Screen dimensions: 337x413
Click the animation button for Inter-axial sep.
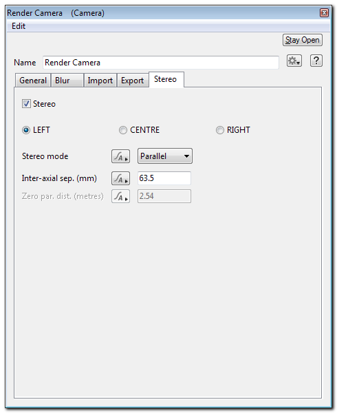click(120, 178)
